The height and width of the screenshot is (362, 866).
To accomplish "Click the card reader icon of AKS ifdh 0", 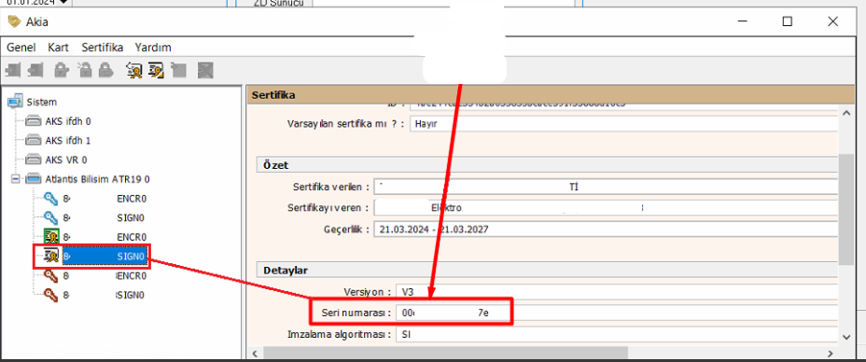I will coord(35,121).
